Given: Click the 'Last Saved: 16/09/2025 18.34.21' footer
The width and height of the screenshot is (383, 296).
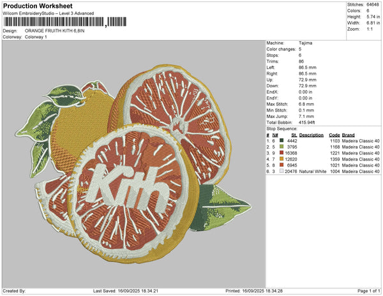Looking at the screenshot, I should (126, 291).
